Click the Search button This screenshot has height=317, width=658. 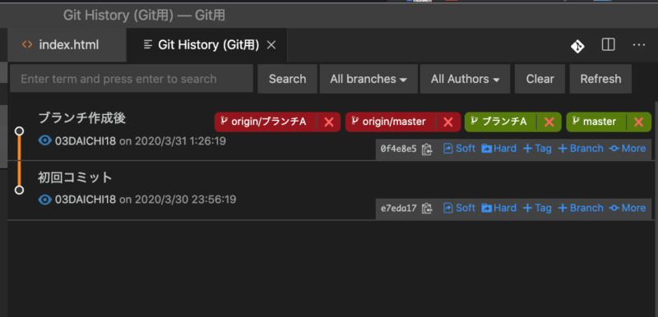point(287,79)
